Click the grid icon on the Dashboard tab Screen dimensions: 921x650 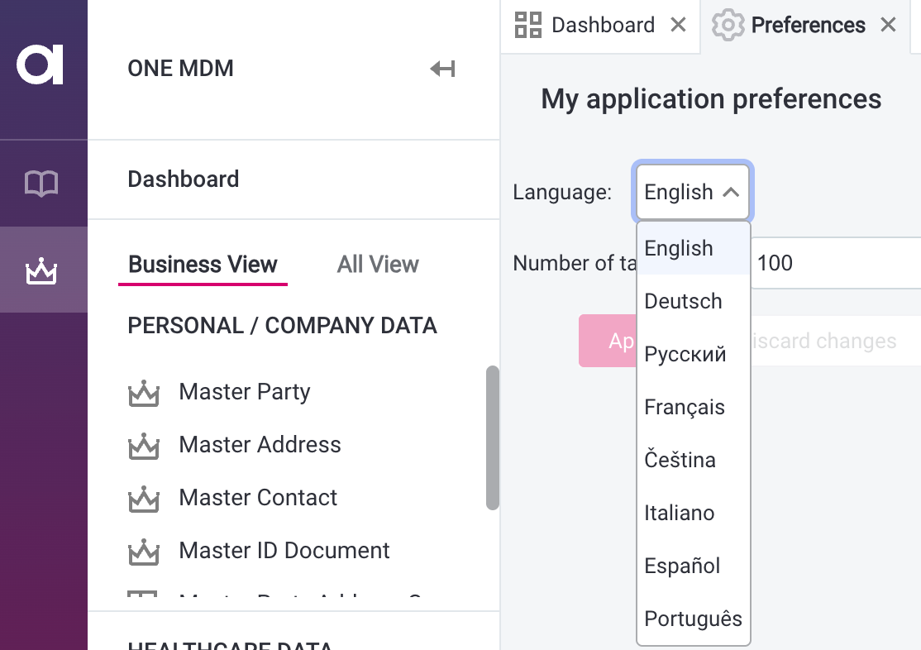pos(529,25)
